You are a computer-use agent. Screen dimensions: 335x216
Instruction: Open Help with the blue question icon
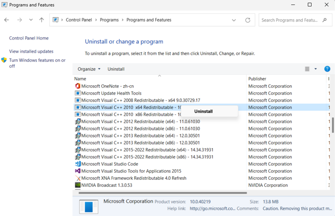[x=327, y=69]
